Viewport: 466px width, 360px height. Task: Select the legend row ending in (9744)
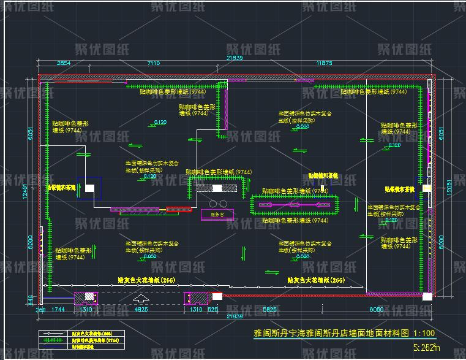pos(81,340)
